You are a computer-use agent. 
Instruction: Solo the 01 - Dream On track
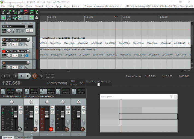[17, 44]
